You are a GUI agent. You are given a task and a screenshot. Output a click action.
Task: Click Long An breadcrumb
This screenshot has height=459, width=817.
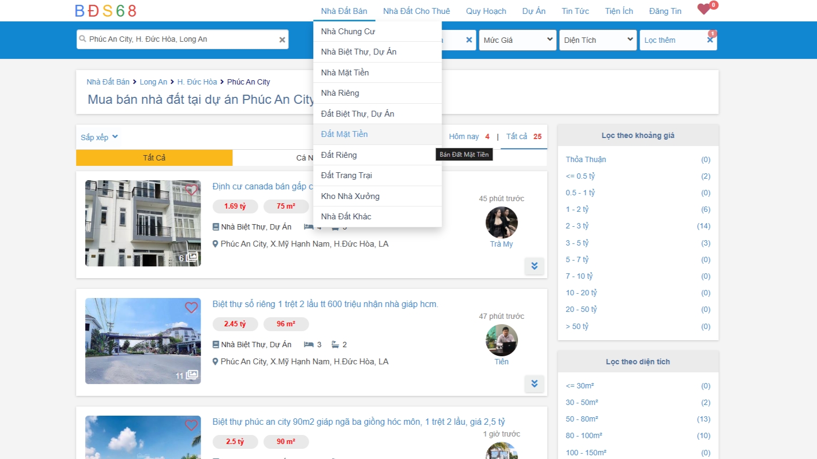153,82
